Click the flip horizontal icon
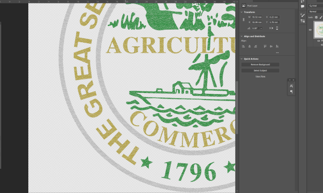The height and width of the screenshot is (193, 323). point(271,28)
